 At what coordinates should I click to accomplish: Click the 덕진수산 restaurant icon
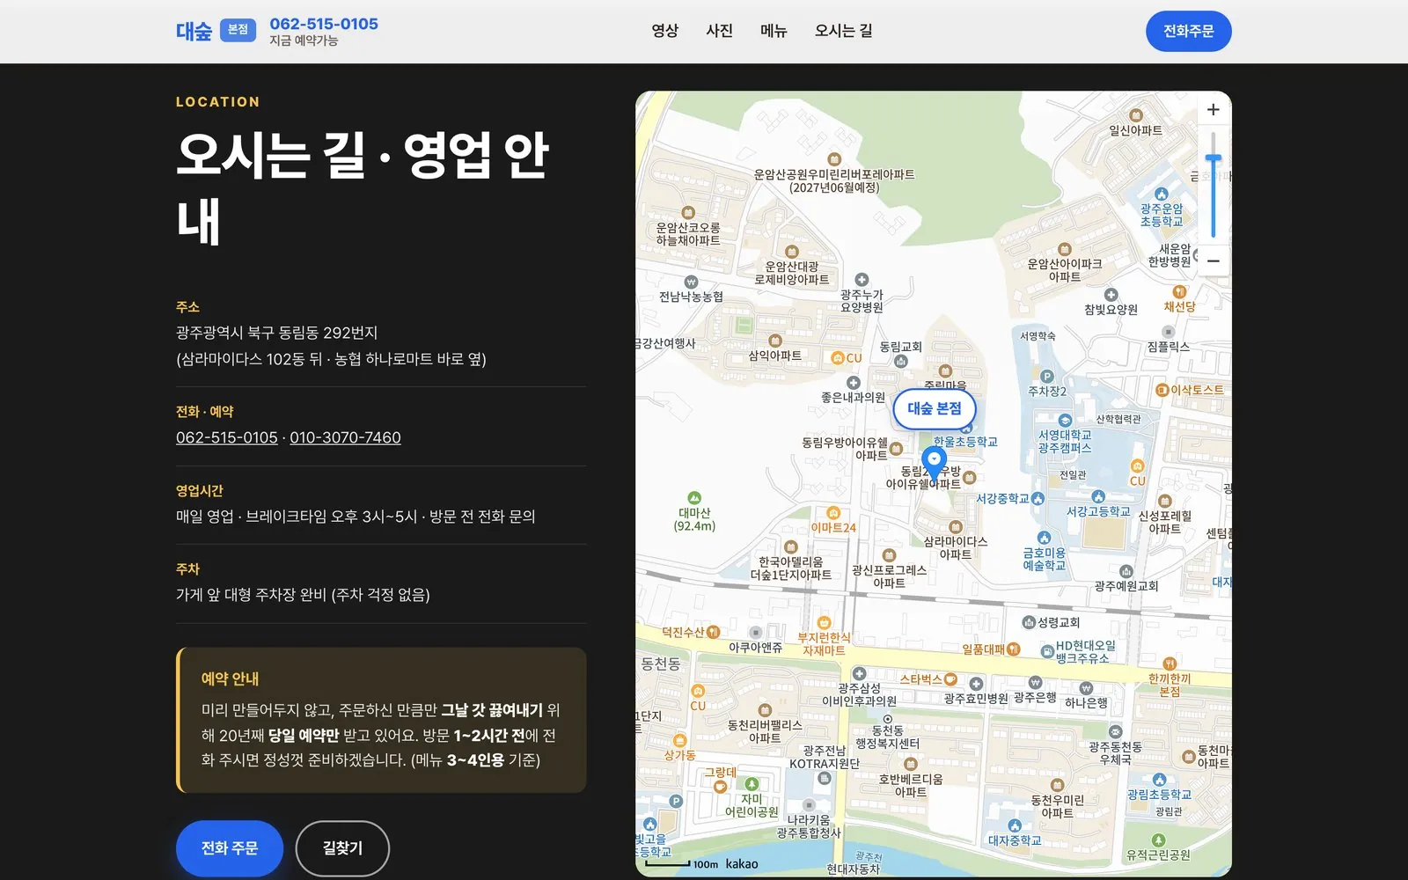click(714, 632)
